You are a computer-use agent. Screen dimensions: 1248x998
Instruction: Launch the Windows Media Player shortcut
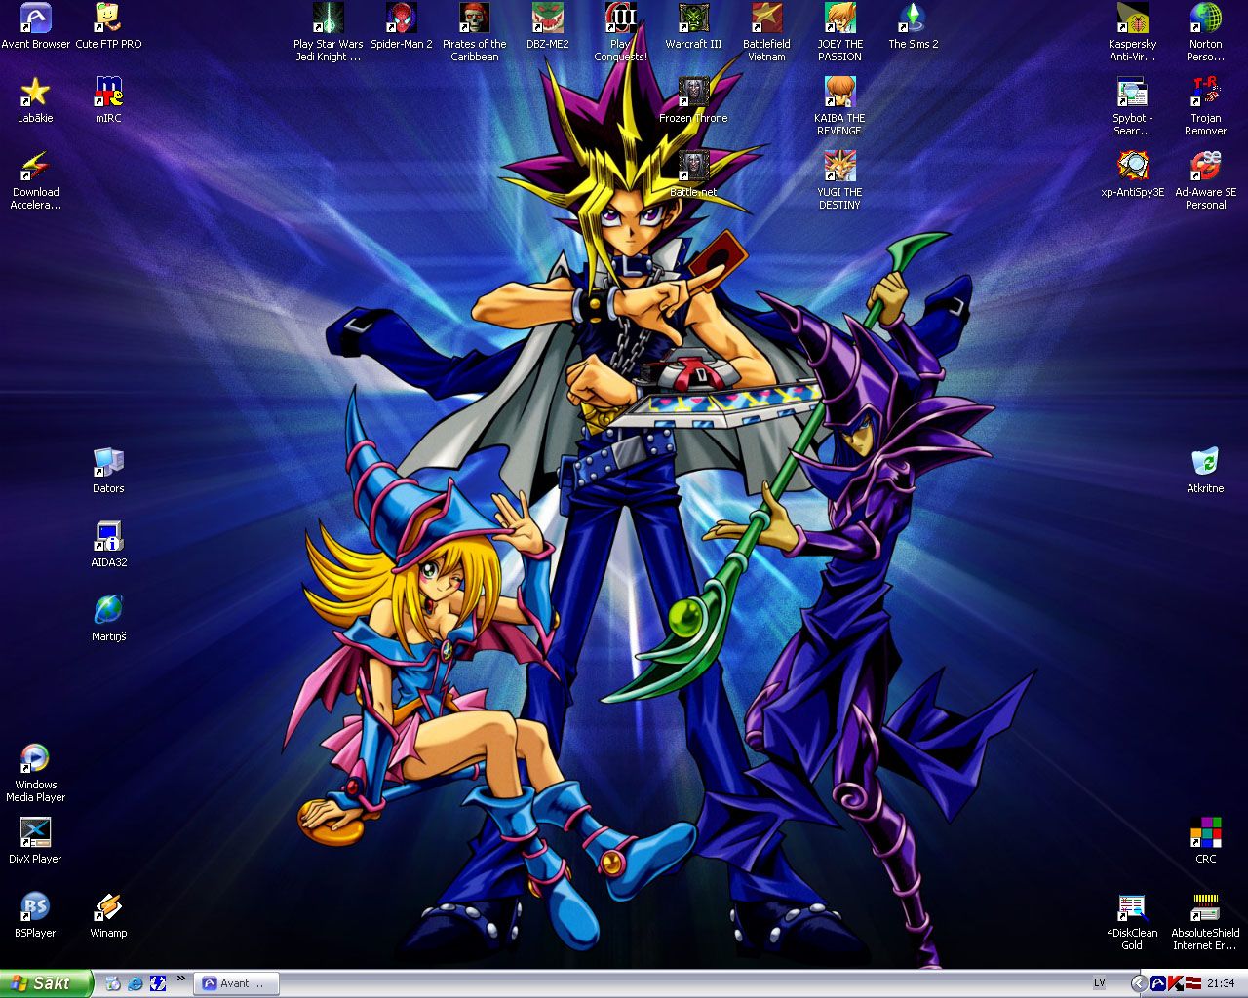[36, 774]
